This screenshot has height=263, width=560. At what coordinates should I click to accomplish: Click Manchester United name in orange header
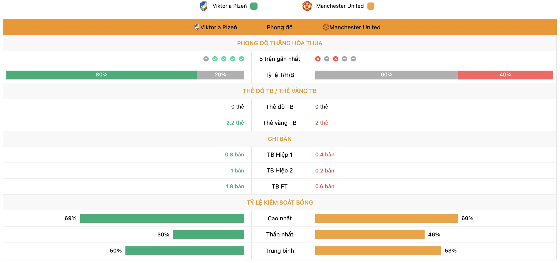tap(355, 27)
